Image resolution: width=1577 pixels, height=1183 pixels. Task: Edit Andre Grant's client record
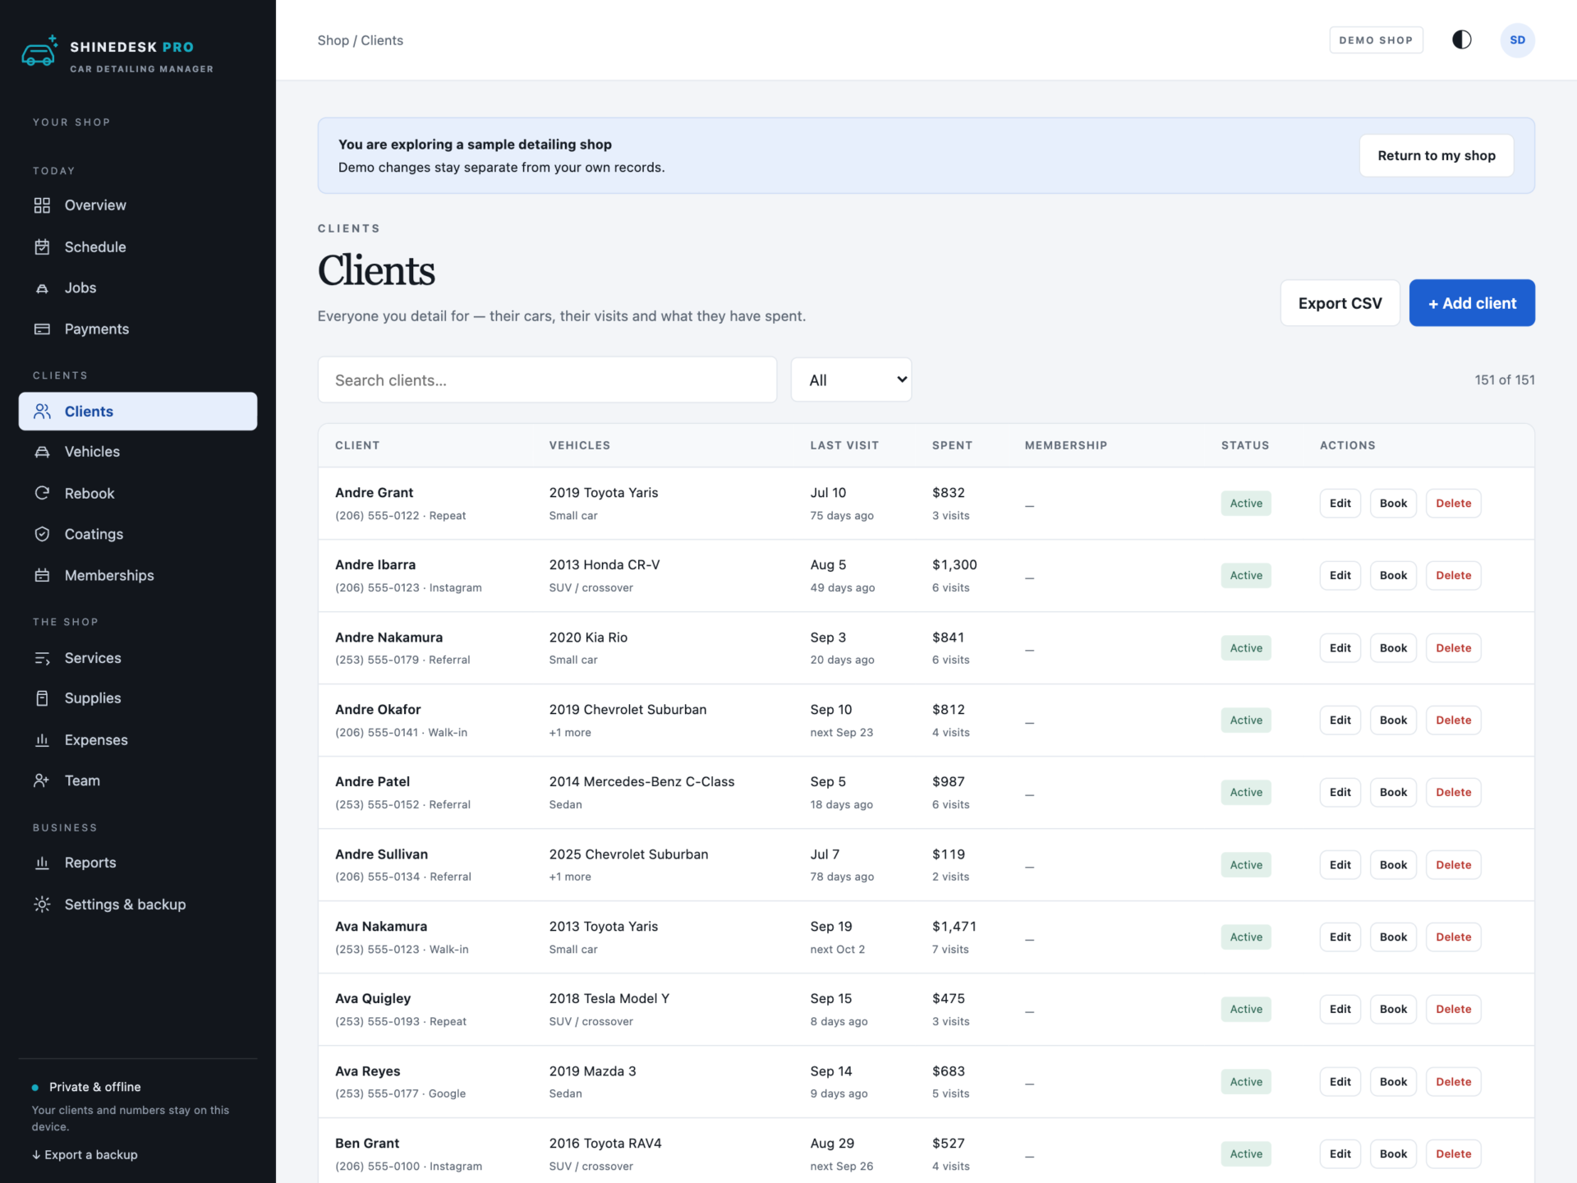point(1340,504)
